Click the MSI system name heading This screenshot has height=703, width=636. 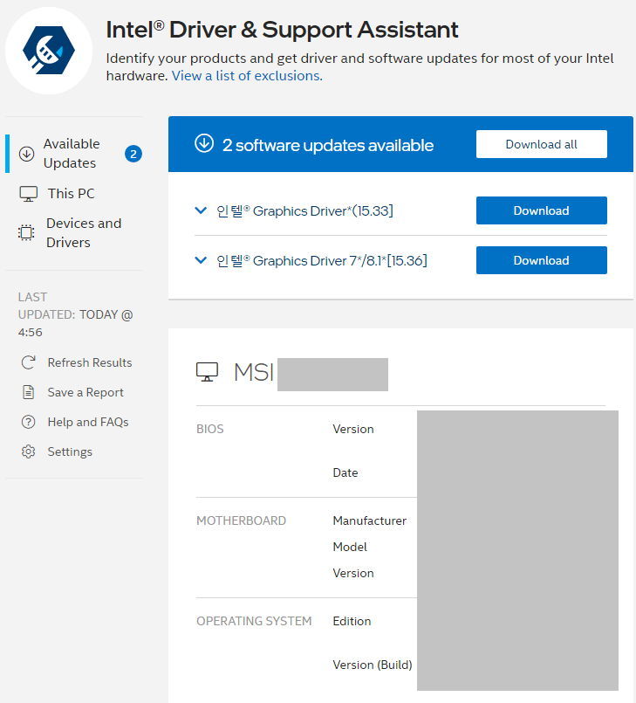click(x=254, y=372)
